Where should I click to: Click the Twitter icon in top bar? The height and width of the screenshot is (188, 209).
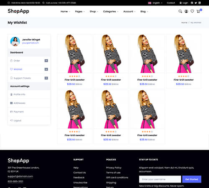click(196, 3)
